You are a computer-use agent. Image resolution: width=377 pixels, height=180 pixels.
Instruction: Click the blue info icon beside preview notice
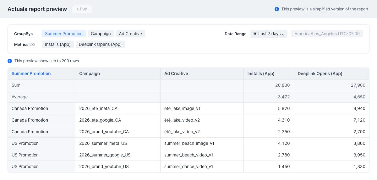tap(277, 9)
